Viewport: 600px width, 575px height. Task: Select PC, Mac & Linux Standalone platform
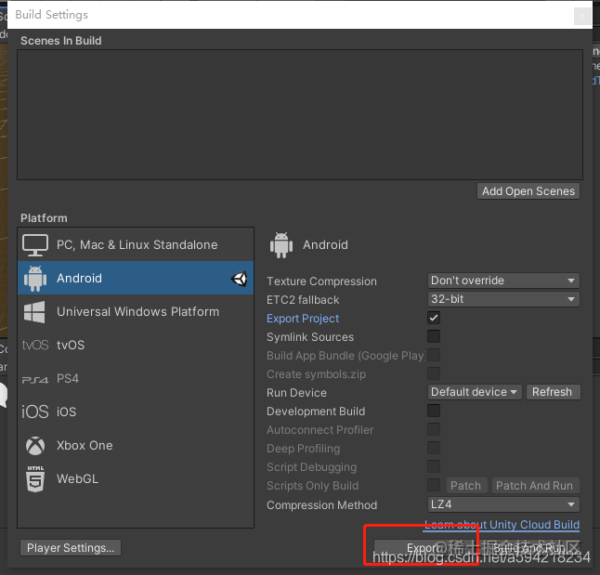coord(136,244)
